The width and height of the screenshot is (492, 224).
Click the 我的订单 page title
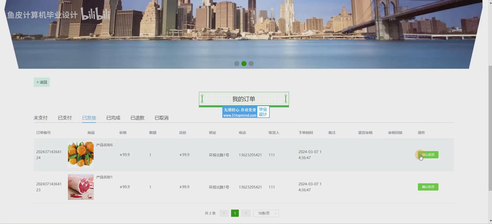[x=244, y=99]
